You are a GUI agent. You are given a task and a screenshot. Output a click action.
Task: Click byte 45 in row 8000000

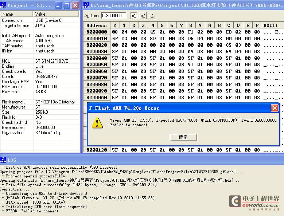(153, 32)
